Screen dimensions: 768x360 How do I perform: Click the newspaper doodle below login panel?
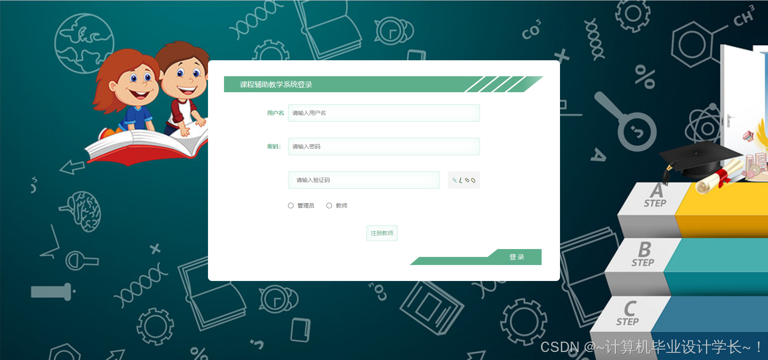431,307
